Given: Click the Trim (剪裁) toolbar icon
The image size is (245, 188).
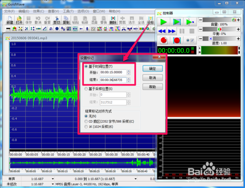Looking at the screenshot, I should coord(122,20).
